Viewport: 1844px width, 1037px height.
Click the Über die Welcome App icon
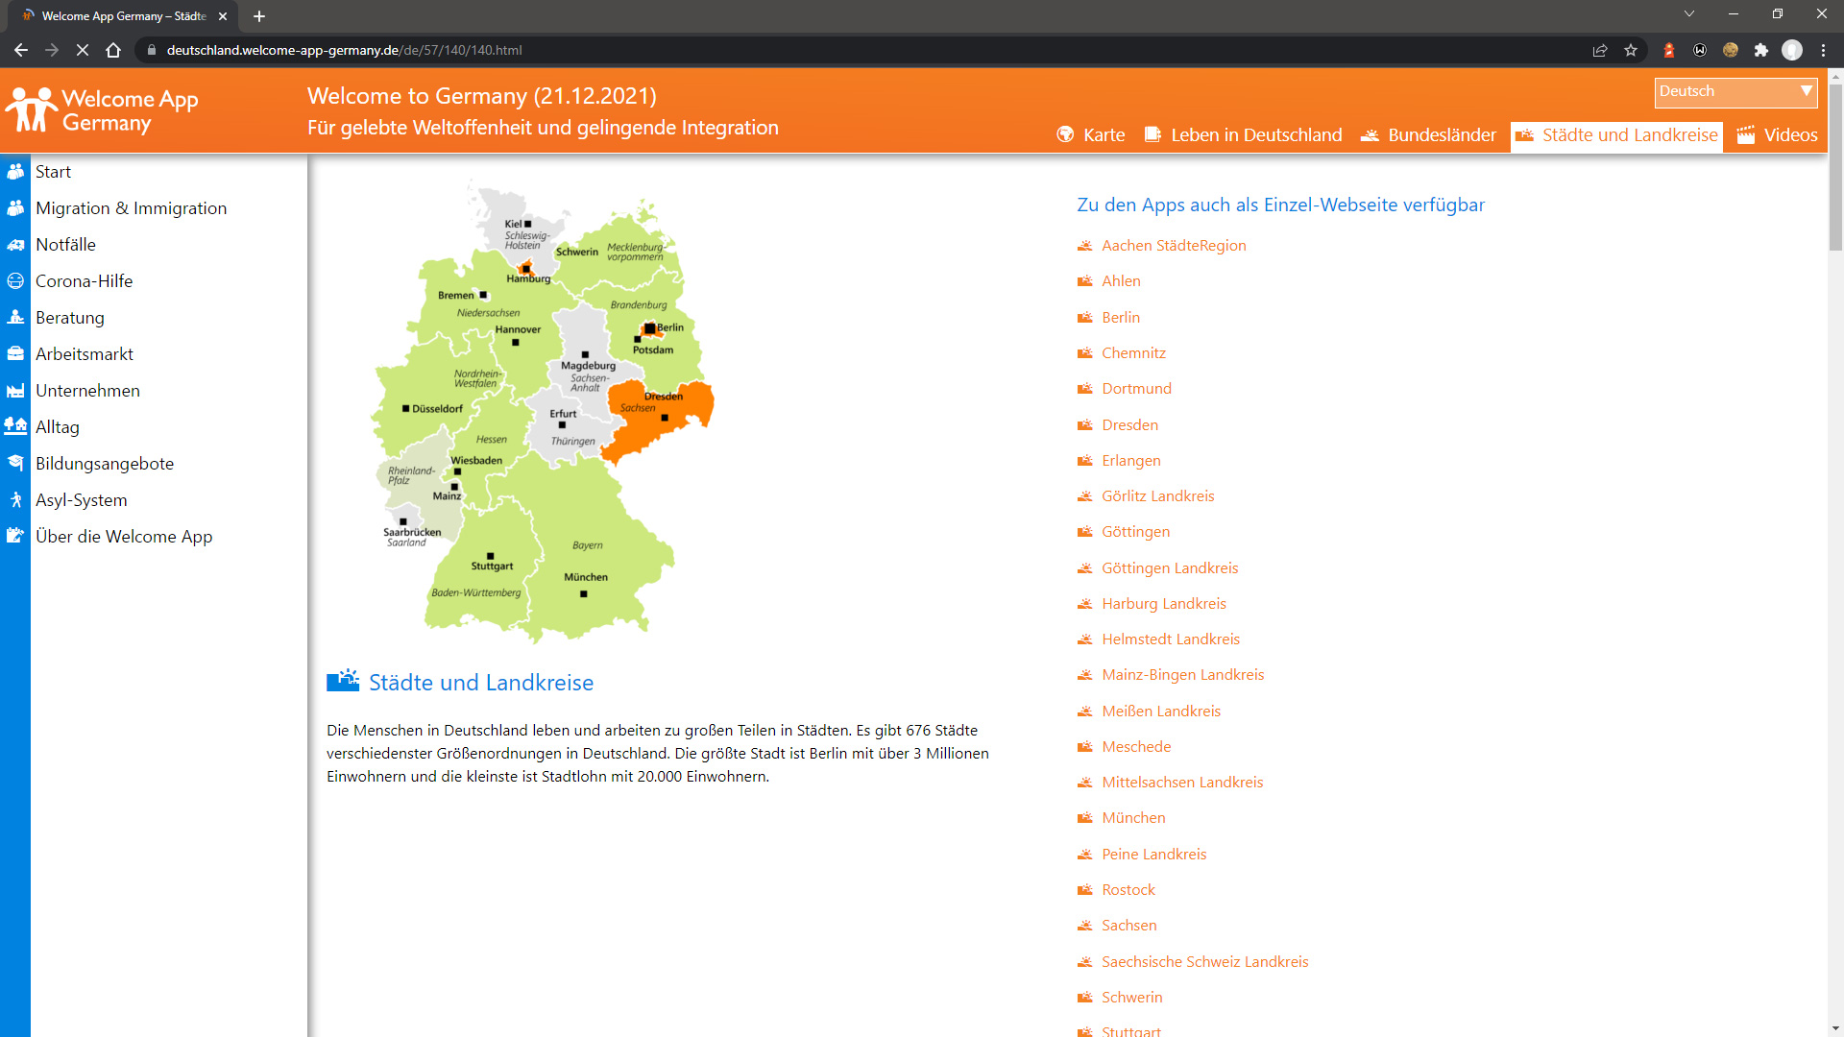[x=15, y=537]
